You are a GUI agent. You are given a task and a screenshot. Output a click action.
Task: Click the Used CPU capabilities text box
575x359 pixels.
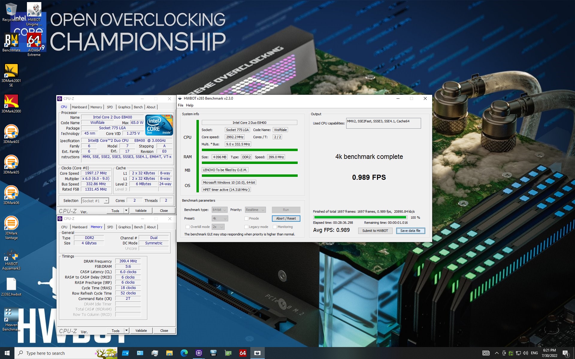point(383,123)
